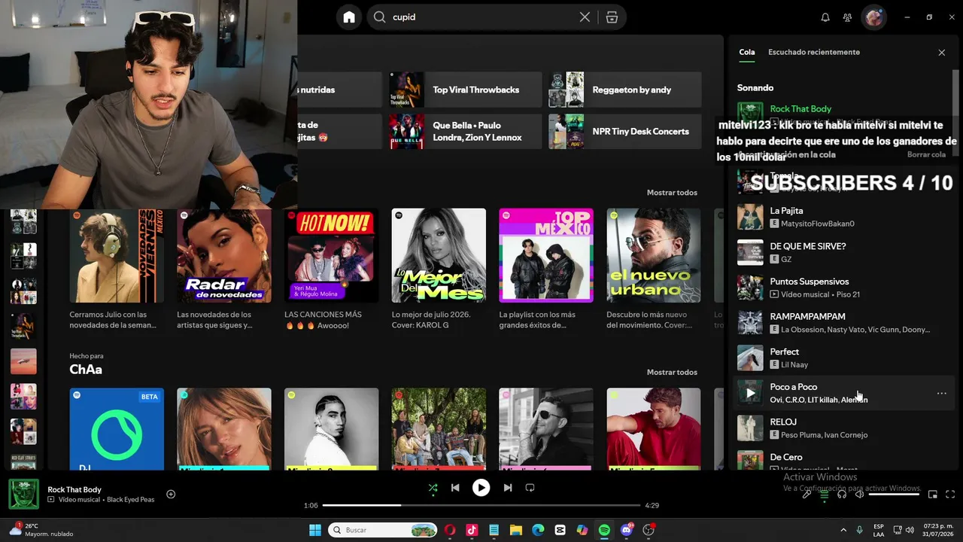Open Novedades Viernes playlist cover
This screenshot has height=542, width=963.
(117, 255)
